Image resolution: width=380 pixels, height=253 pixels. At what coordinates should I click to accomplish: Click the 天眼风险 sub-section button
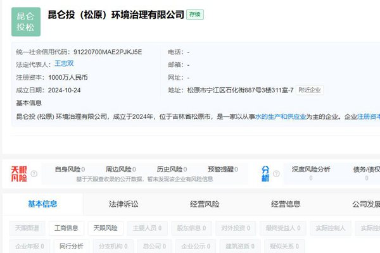105,228
